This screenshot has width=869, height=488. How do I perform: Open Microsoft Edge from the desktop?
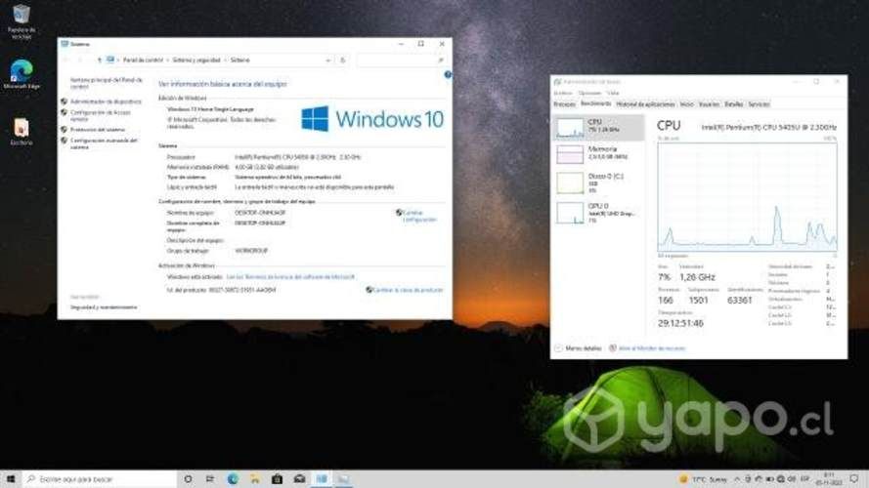coord(21,70)
